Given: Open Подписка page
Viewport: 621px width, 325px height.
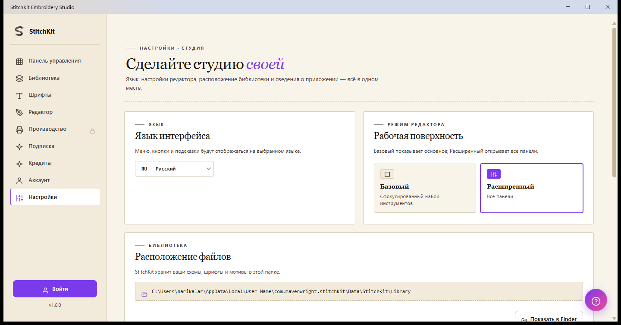Looking at the screenshot, I should [55, 146].
